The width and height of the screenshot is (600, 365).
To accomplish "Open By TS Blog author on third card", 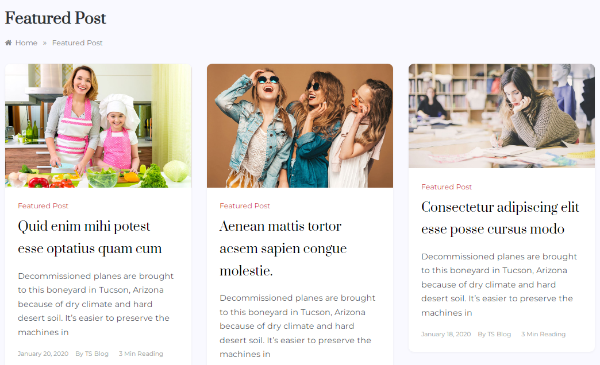I will (494, 334).
